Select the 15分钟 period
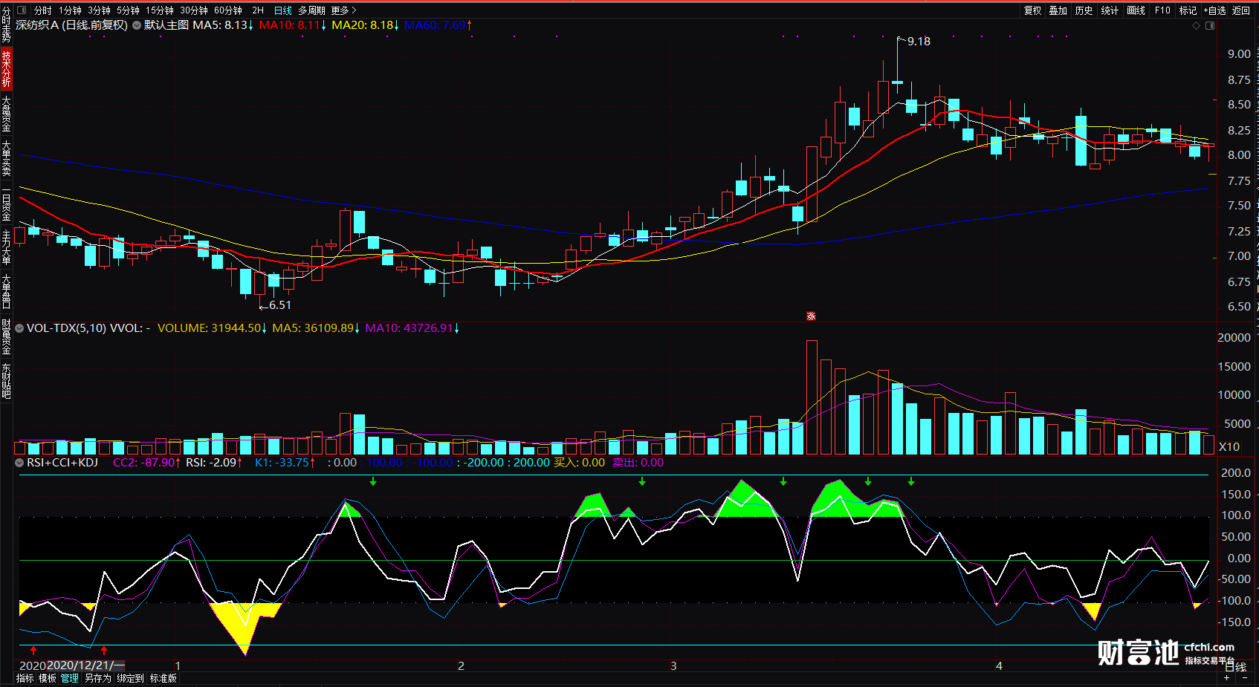The width and height of the screenshot is (1259, 687). 160,10
